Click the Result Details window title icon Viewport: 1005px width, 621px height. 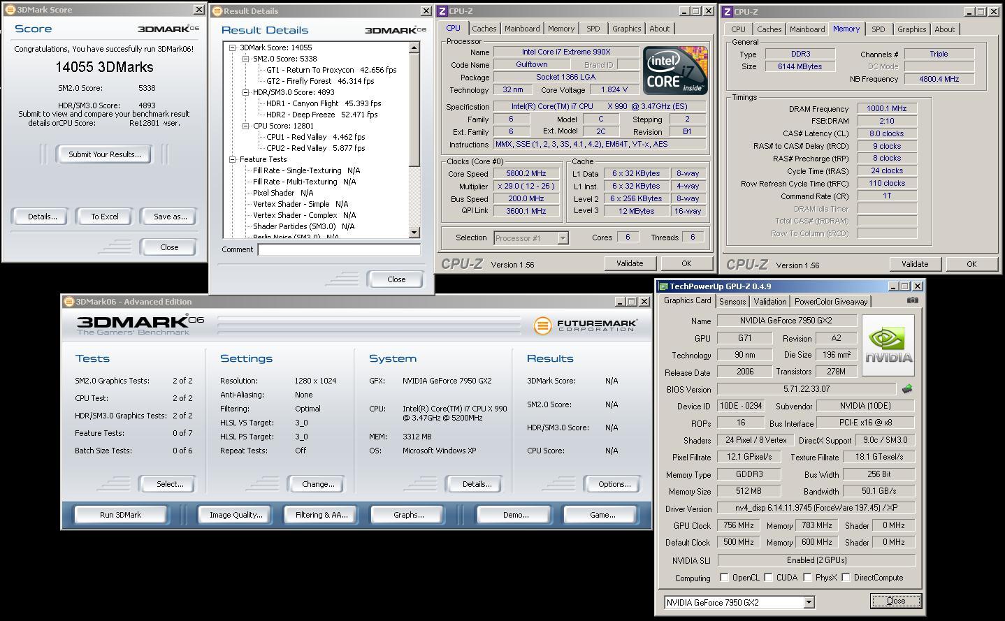(x=217, y=11)
